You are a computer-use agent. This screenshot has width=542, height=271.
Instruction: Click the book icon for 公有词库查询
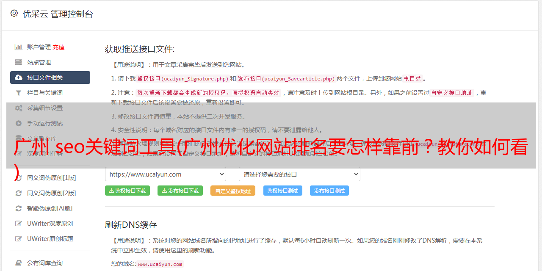click(19, 263)
